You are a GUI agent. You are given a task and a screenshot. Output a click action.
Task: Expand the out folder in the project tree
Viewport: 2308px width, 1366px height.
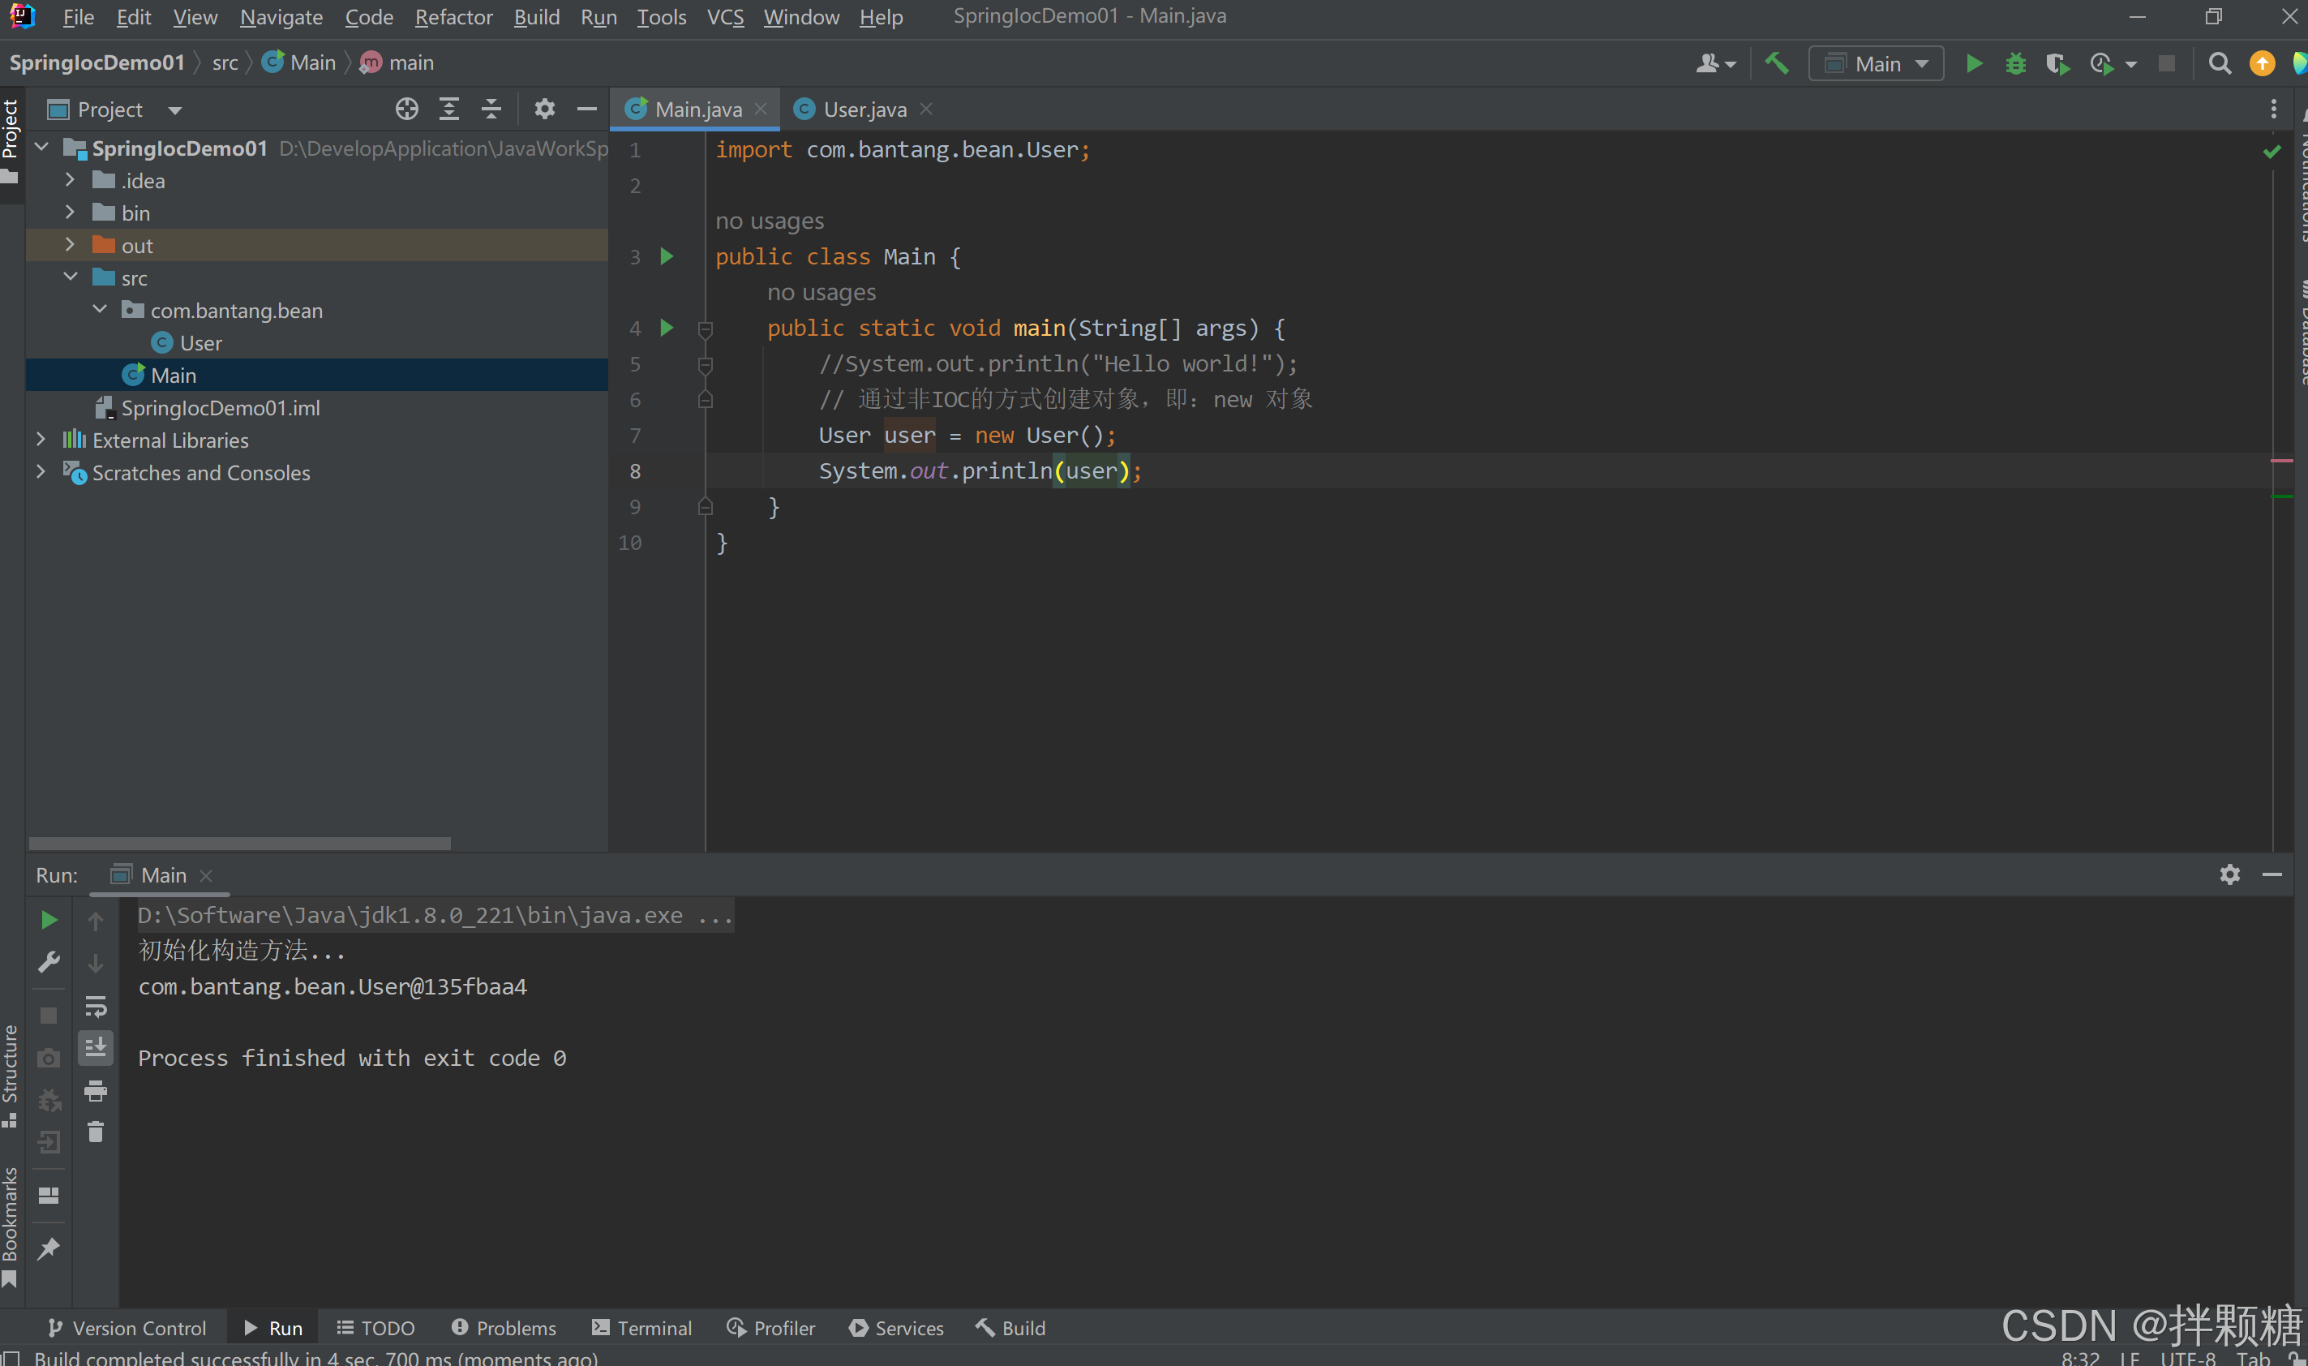[70, 245]
